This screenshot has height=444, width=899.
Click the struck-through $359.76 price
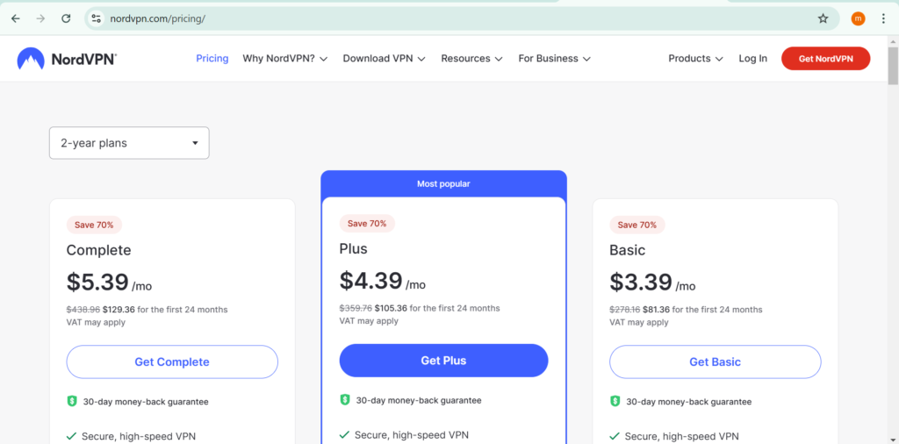coord(356,308)
